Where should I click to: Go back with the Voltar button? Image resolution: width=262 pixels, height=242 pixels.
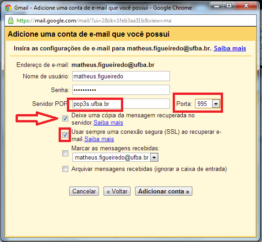click(x=117, y=191)
